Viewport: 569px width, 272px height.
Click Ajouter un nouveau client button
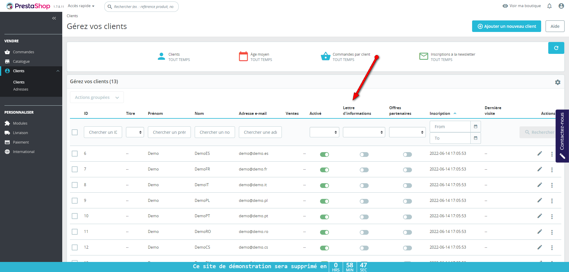coord(506,26)
